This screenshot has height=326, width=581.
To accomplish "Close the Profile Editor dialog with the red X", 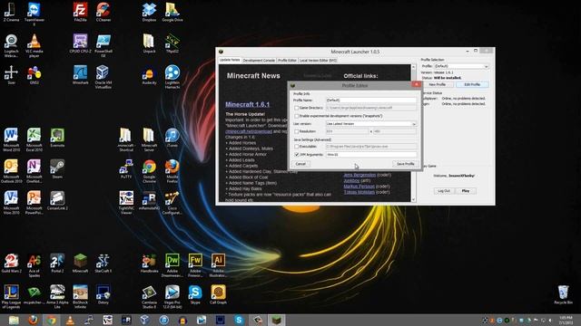I will 416,84.
